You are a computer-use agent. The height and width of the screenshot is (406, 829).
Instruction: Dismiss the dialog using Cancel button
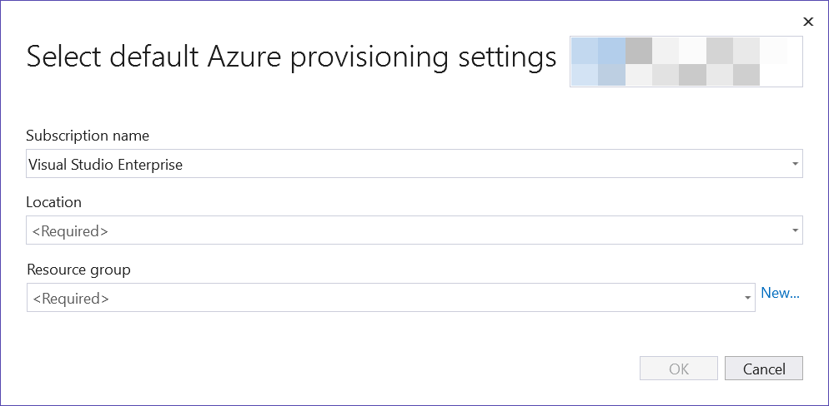(x=764, y=369)
